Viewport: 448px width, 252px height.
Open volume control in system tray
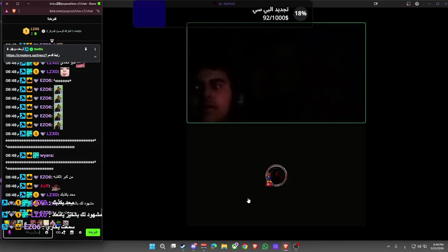[x=419, y=246]
